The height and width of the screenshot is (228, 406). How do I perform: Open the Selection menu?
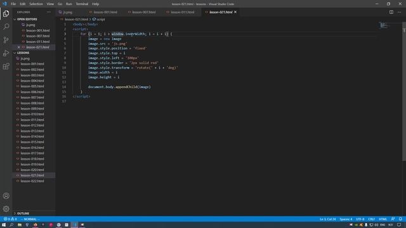click(36, 4)
